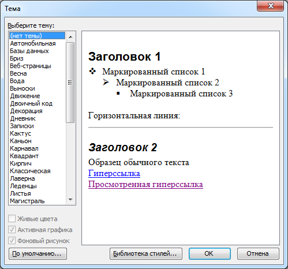Click Маркированный список 1 preview text
288x269 pixels.
pos(154,72)
